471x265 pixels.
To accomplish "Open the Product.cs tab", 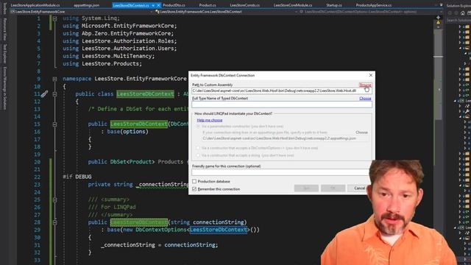I will click(208, 5).
